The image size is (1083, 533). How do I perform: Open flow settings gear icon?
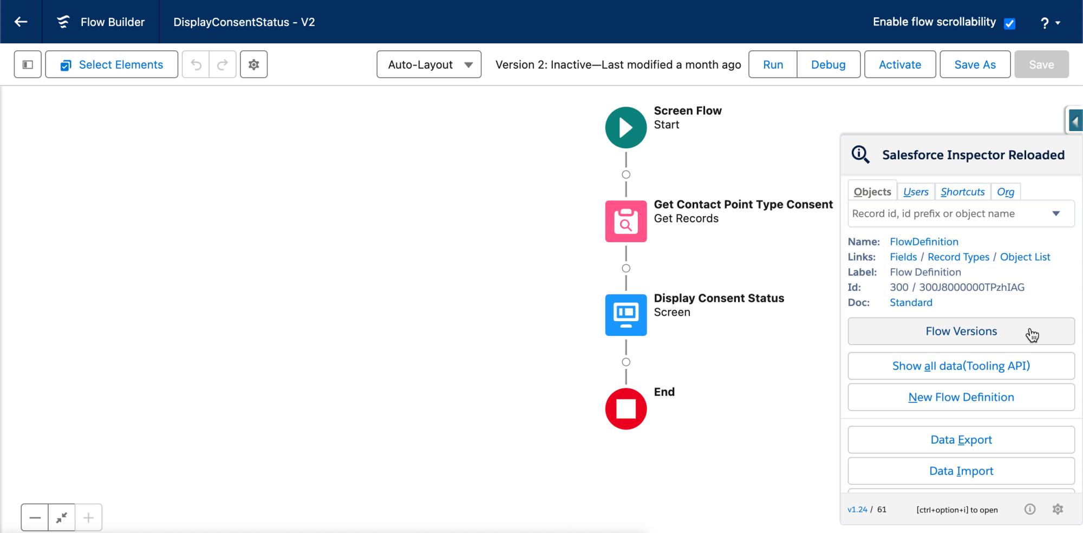click(253, 64)
